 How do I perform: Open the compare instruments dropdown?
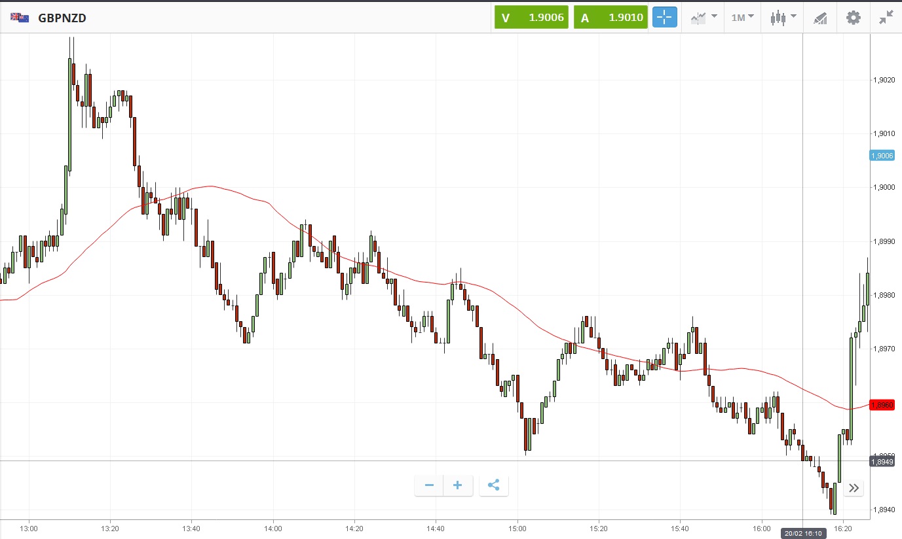coord(704,18)
